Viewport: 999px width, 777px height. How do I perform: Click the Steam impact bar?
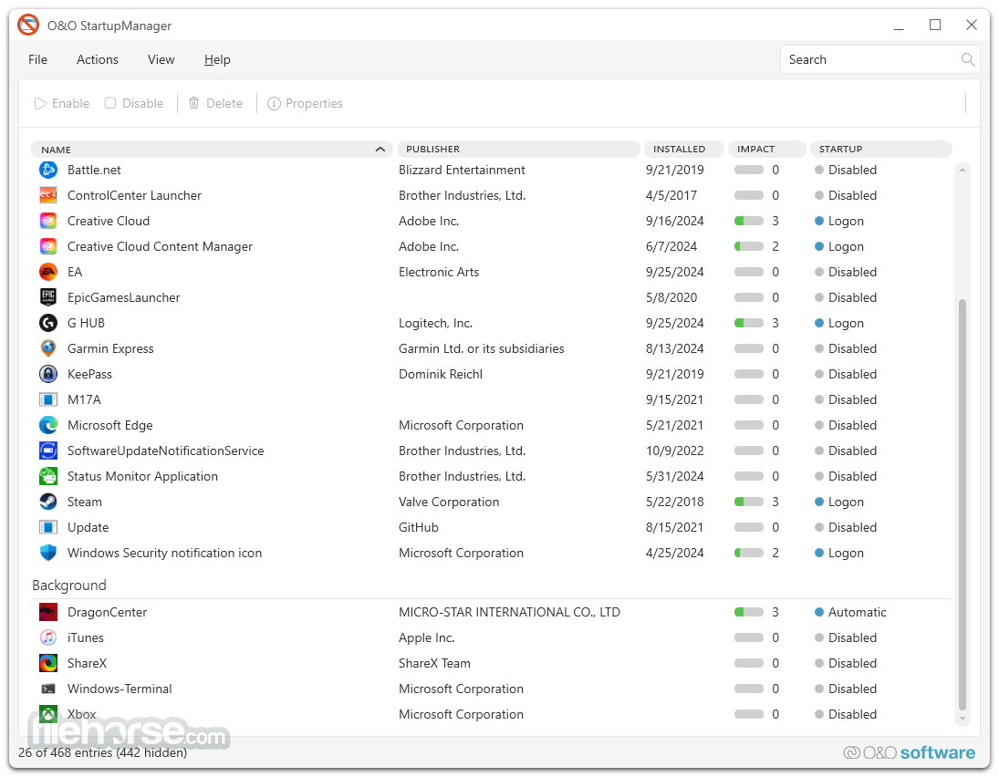click(749, 502)
